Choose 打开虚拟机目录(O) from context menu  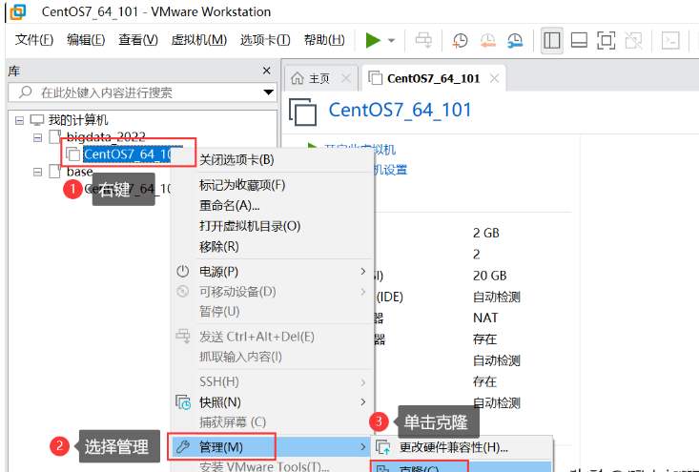274,226
